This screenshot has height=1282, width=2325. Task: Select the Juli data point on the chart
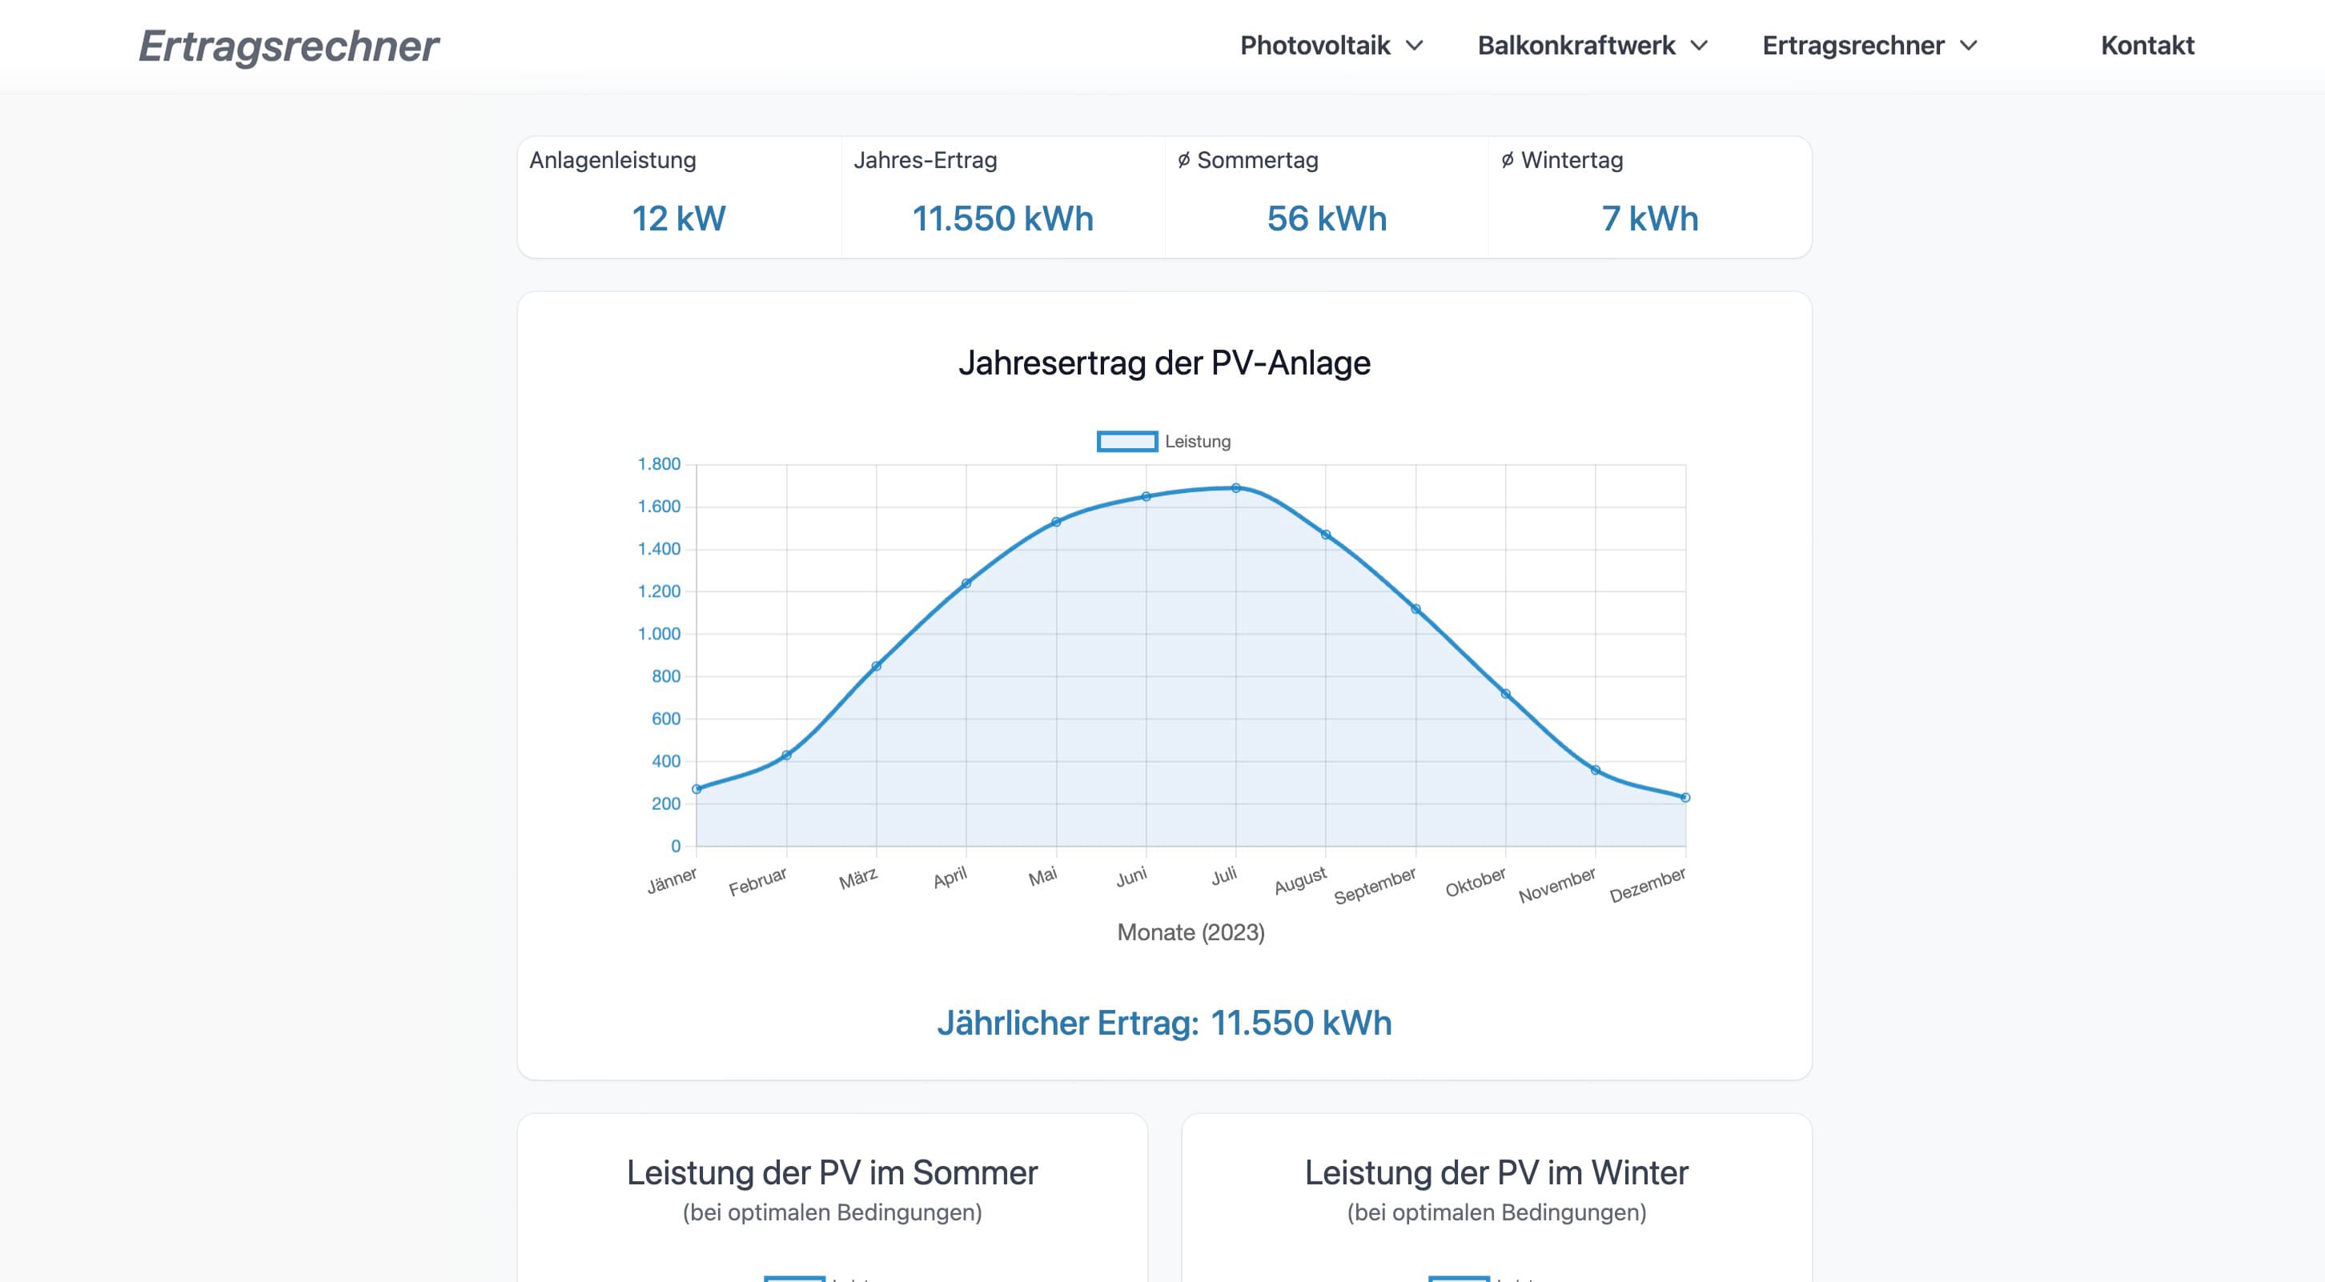click(1235, 488)
